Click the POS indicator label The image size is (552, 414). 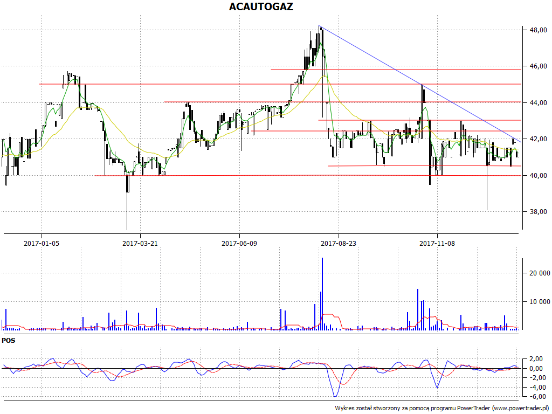9,341
